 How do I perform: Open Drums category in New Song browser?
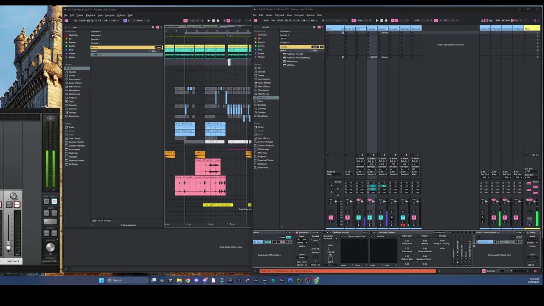click(x=72, y=76)
